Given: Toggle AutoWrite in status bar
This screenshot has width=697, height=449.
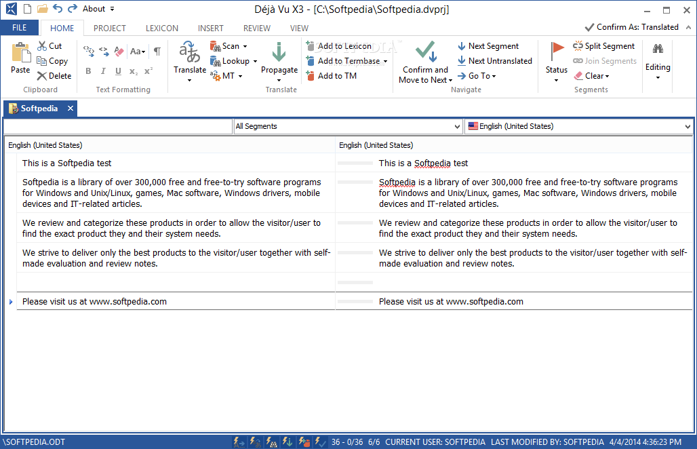Looking at the screenshot, I should 239,442.
